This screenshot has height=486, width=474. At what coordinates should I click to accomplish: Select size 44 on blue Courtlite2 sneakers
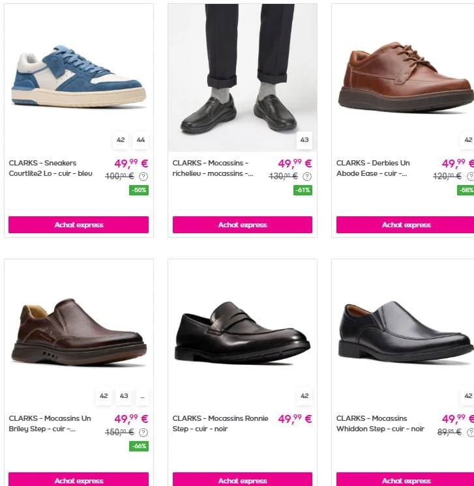pyautogui.click(x=141, y=140)
